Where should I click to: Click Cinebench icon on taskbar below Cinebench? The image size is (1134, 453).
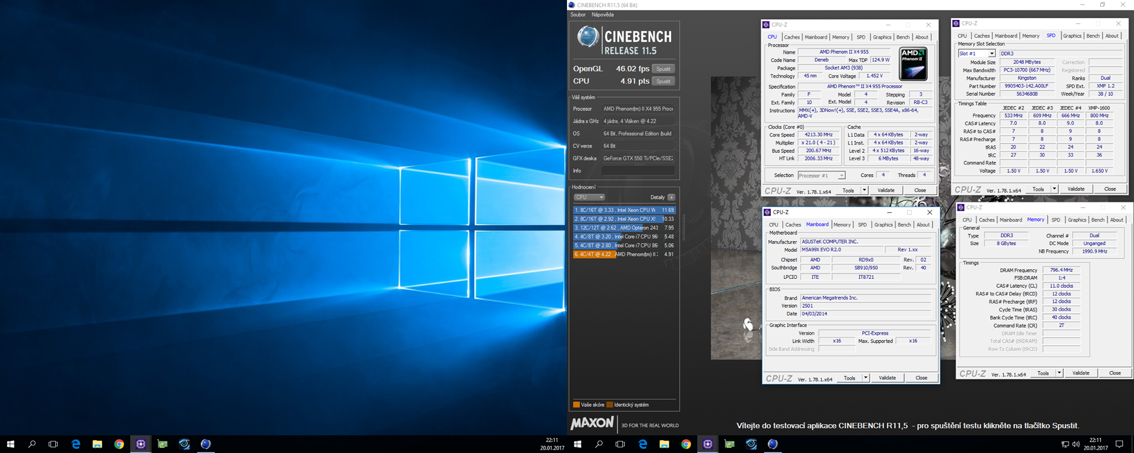[773, 444]
